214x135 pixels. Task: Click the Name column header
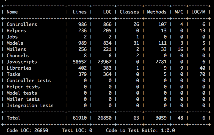(12, 12)
